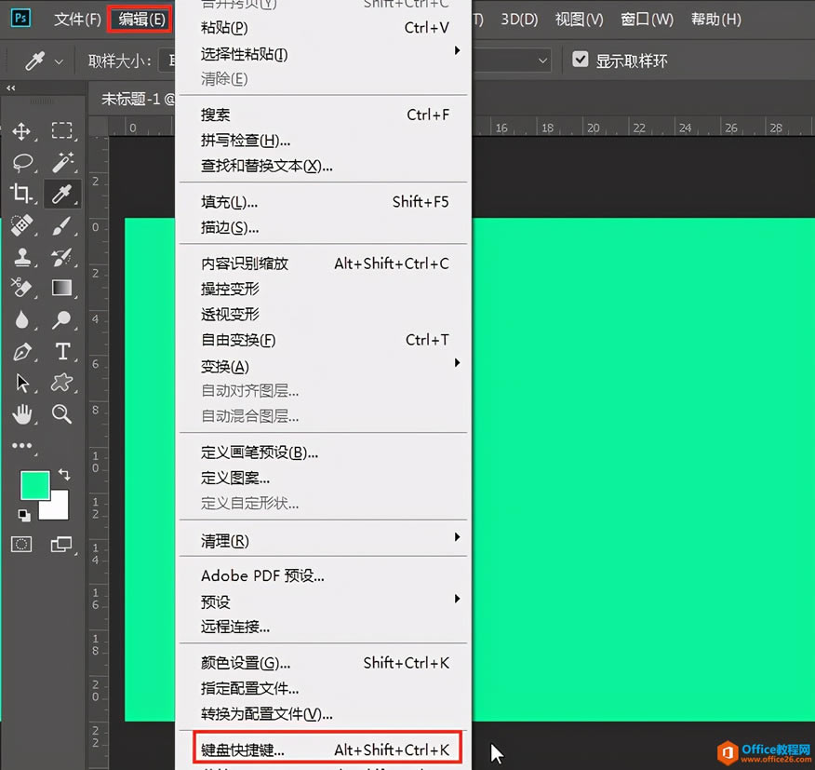
Task: Open the 文件(F) menu
Action: 77,20
